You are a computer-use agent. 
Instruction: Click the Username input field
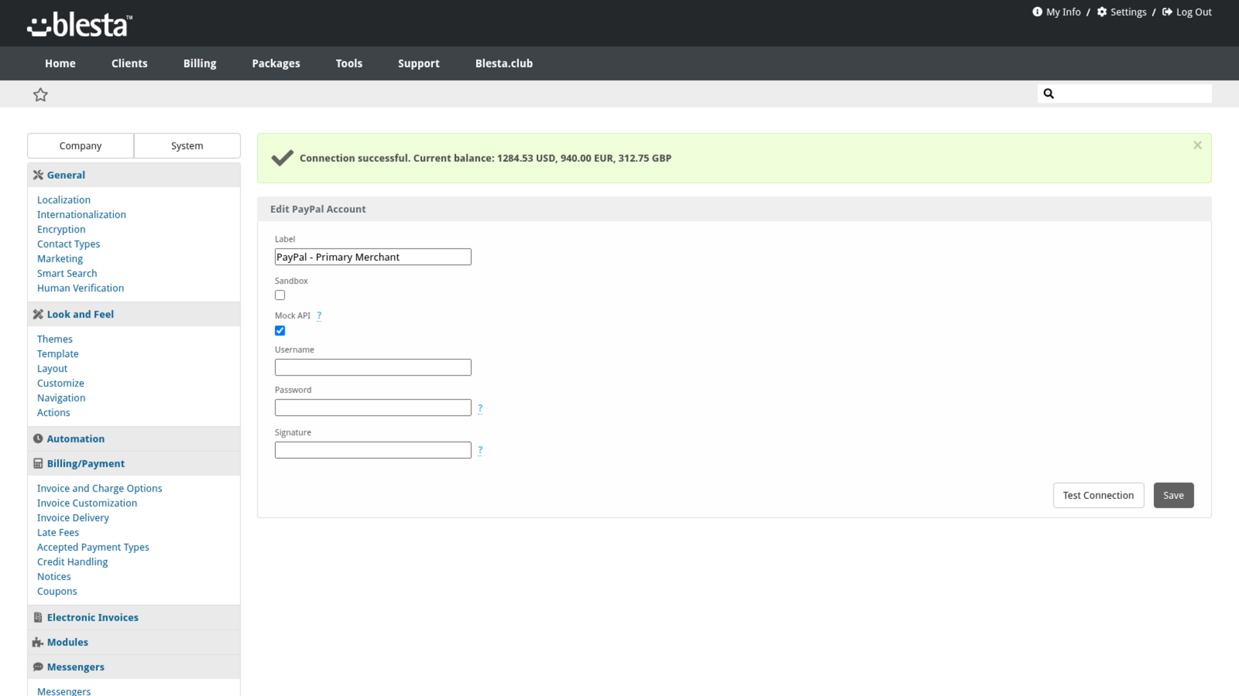(373, 367)
